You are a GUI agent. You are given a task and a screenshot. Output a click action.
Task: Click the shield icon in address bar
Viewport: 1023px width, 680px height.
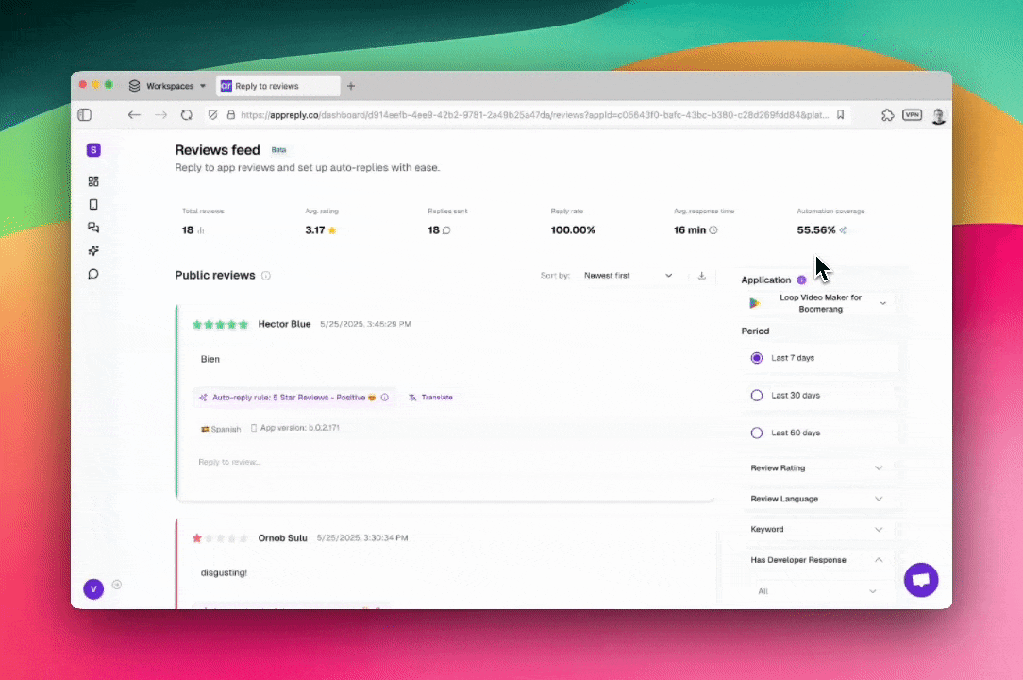tap(212, 115)
